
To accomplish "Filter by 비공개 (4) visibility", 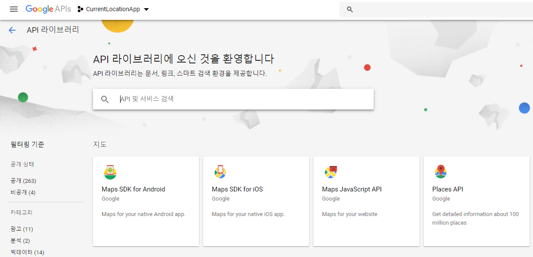I will click(x=23, y=192).
